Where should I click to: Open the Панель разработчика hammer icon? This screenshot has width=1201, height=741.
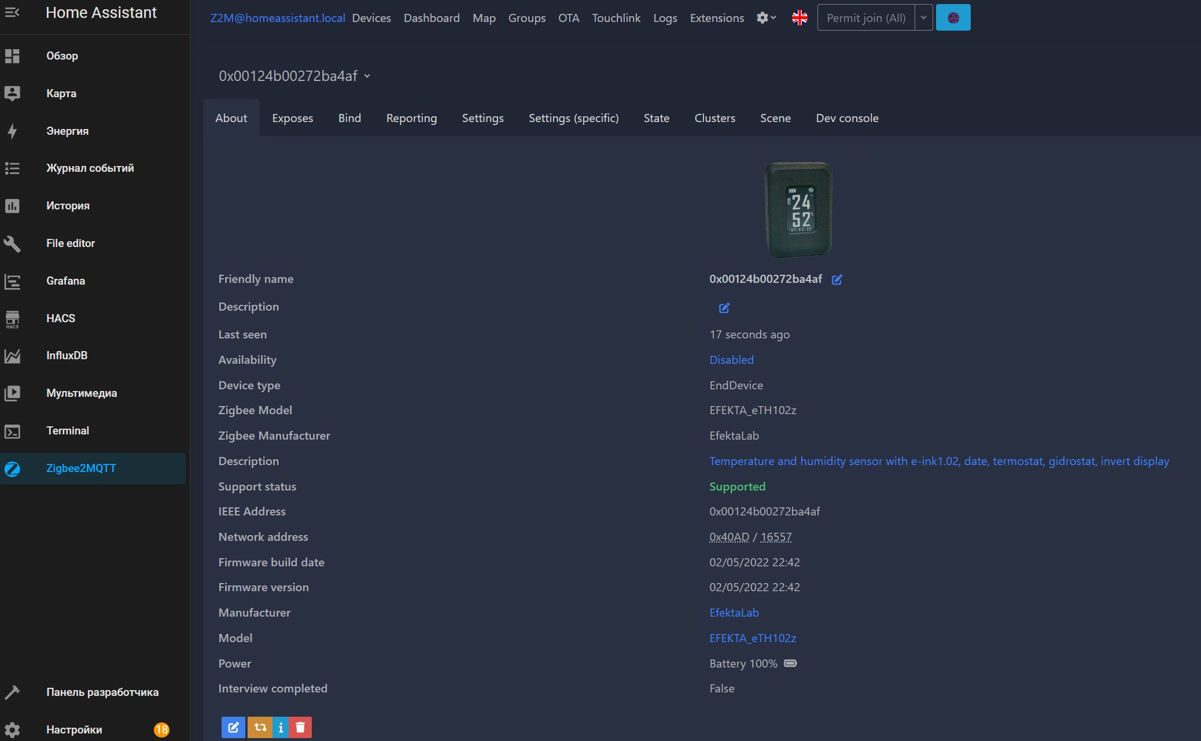12,692
